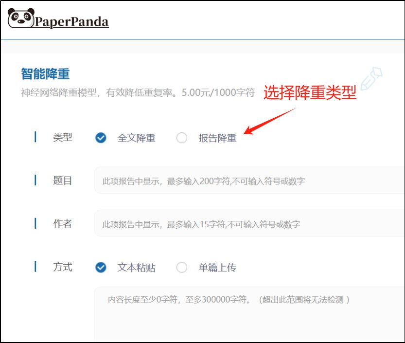405x343 pixels.
Task: Focus the 作者 author input field
Action: pyautogui.click(x=249, y=224)
